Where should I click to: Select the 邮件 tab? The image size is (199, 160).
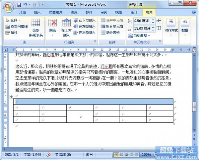(89, 12)
